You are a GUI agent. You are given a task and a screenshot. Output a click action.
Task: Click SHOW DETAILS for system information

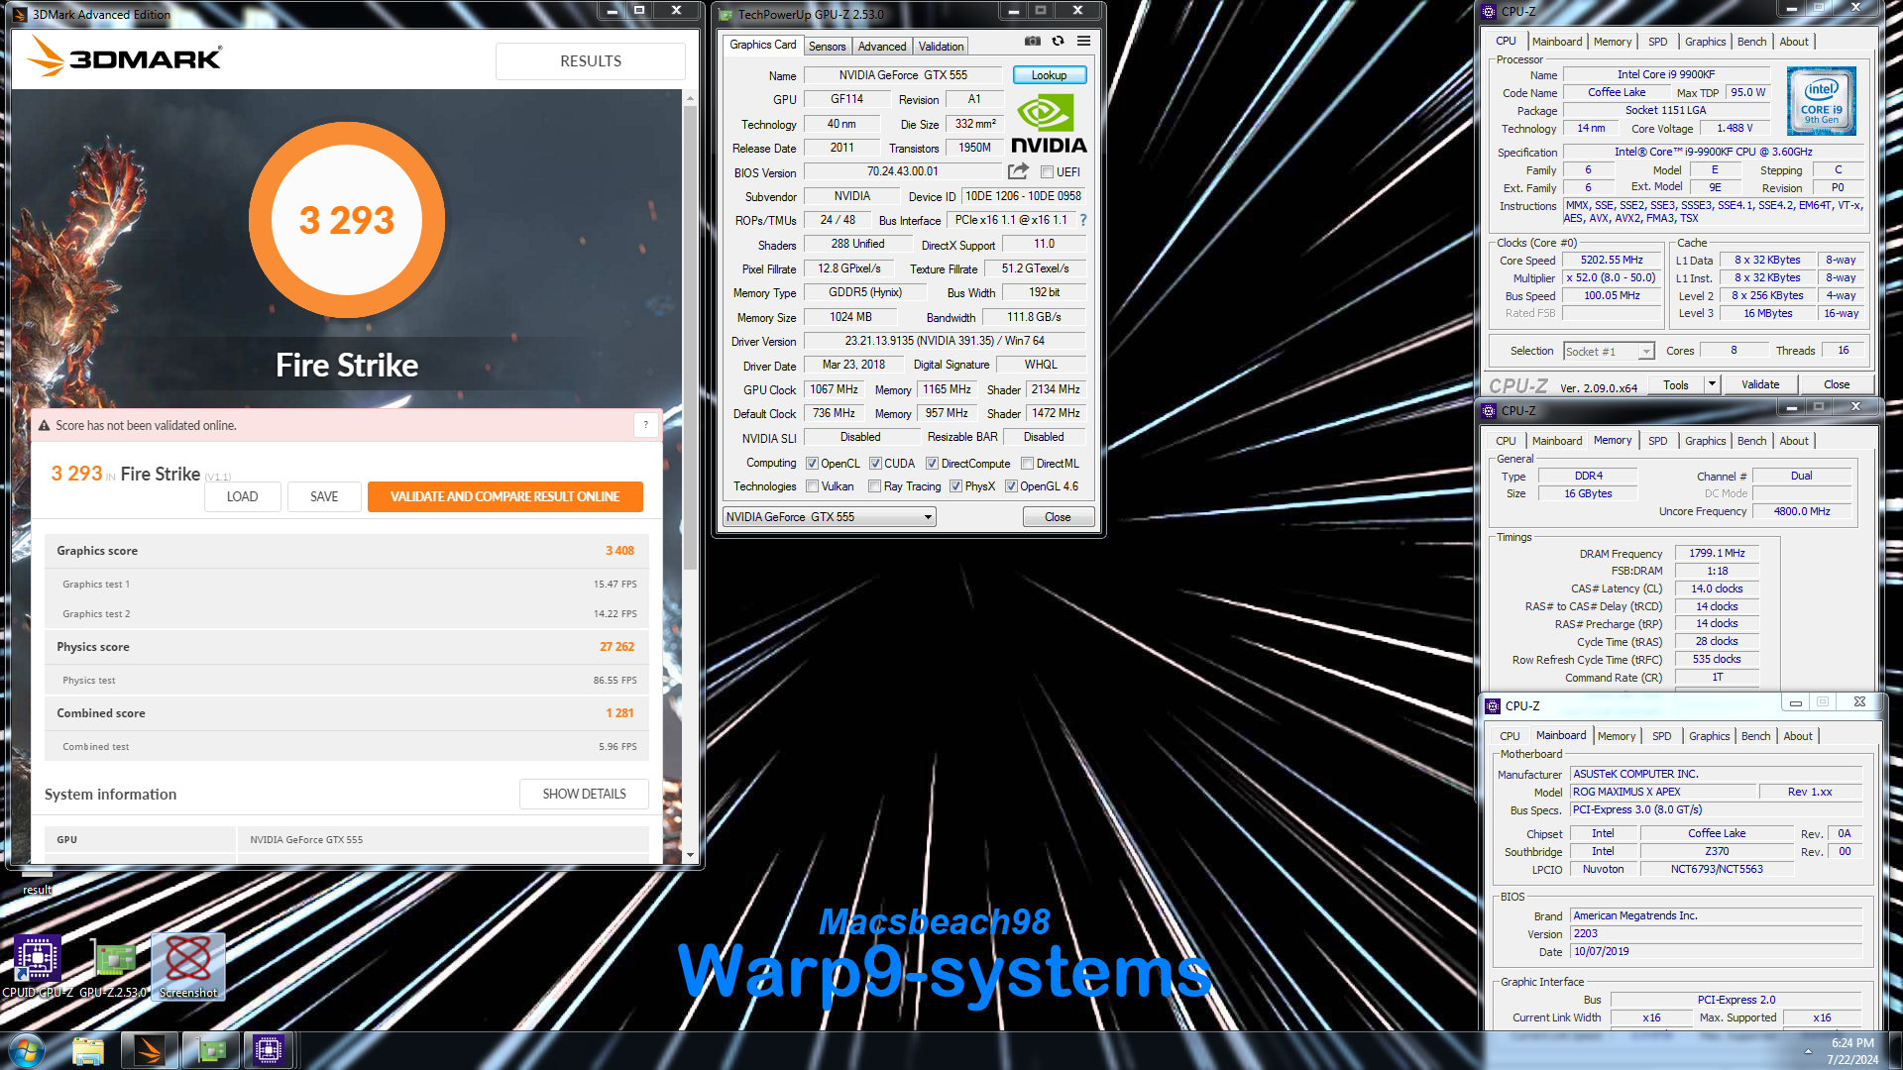(584, 794)
